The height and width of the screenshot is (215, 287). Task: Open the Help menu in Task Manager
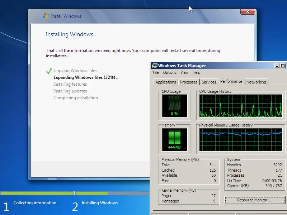[196, 72]
